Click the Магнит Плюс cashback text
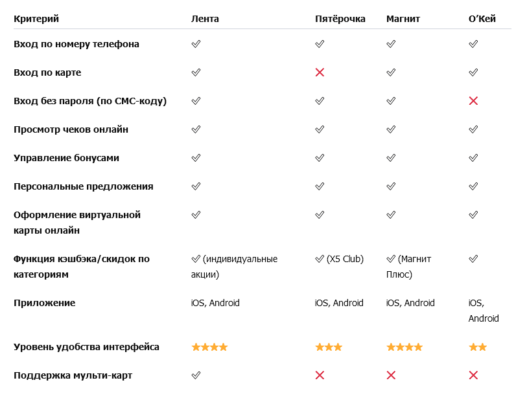The width and height of the screenshot is (516, 398). tap(409, 267)
